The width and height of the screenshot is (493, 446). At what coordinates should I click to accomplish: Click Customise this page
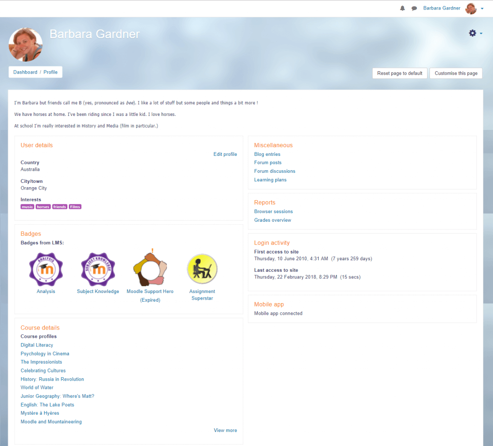pyautogui.click(x=455, y=73)
